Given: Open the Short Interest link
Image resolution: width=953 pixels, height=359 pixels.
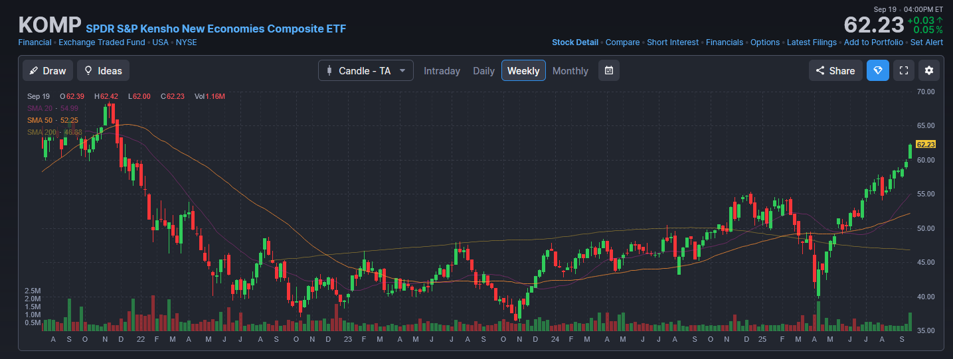Looking at the screenshot, I should point(673,42).
